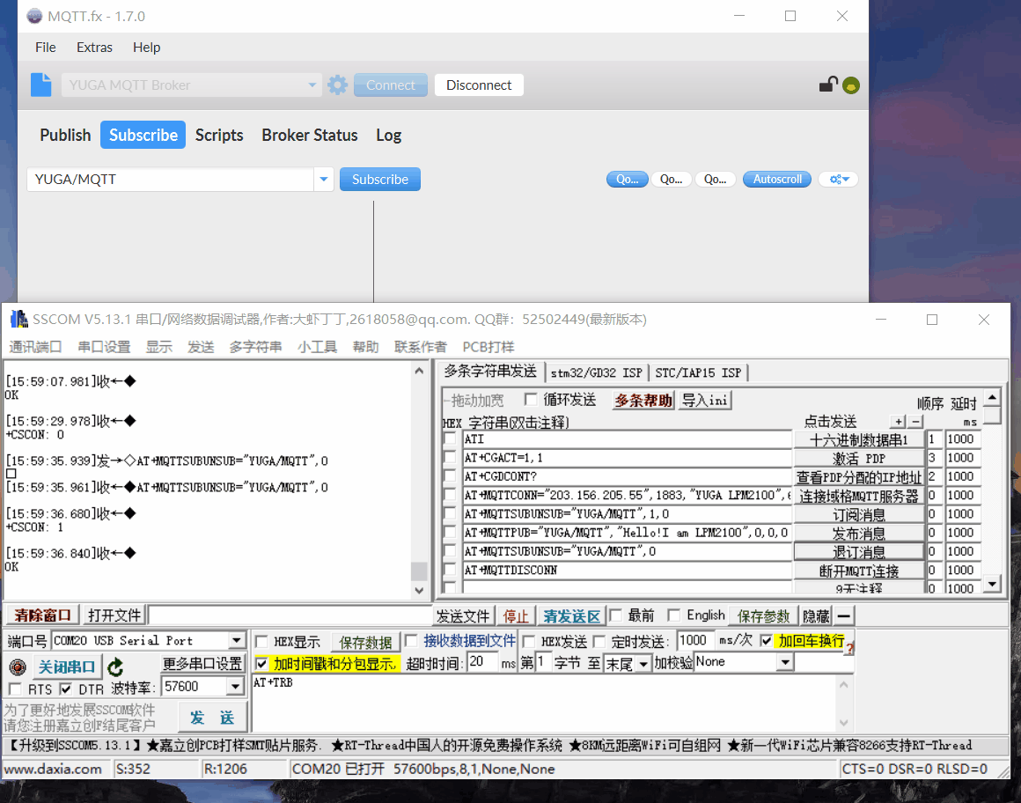This screenshot has height=803, width=1021.
Task: Open the baud rate 57600 dropdown
Action: (235, 687)
